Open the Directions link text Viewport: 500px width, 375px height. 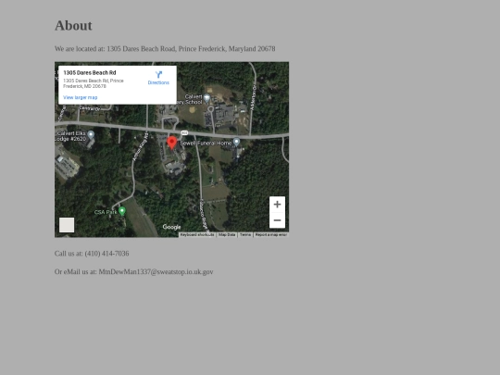pos(158,82)
